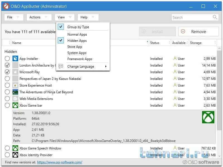
Task: Click the scrollbar down arrow
Action: pos(219,156)
